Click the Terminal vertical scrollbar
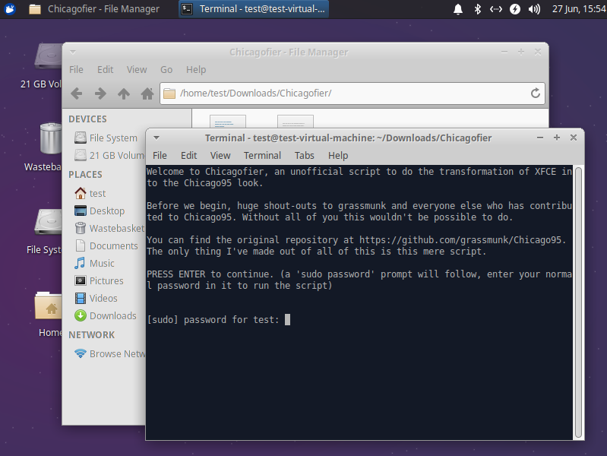The image size is (607, 456). 578,302
